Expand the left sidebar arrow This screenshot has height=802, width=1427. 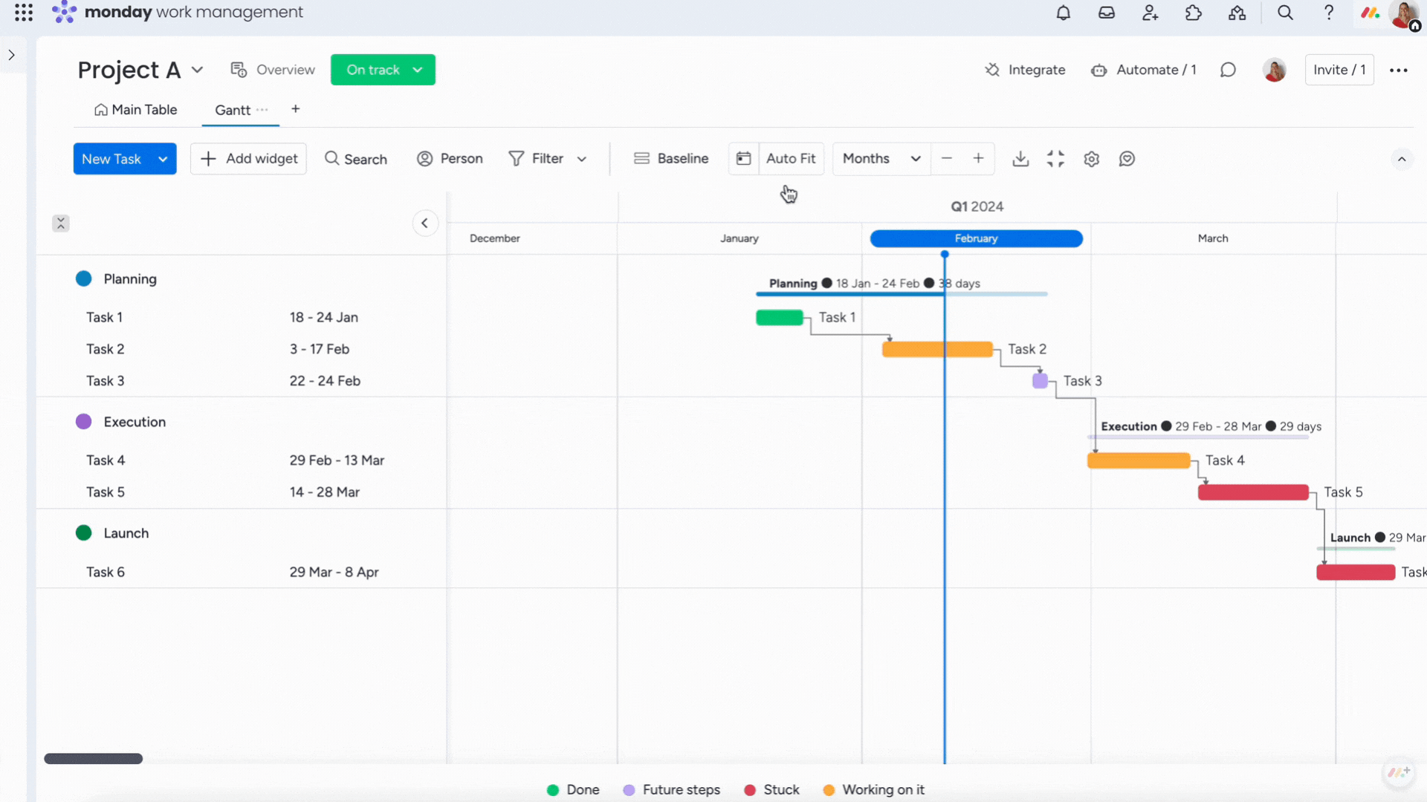(12, 55)
